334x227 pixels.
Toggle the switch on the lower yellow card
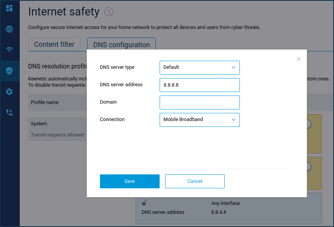pos(308,166)
